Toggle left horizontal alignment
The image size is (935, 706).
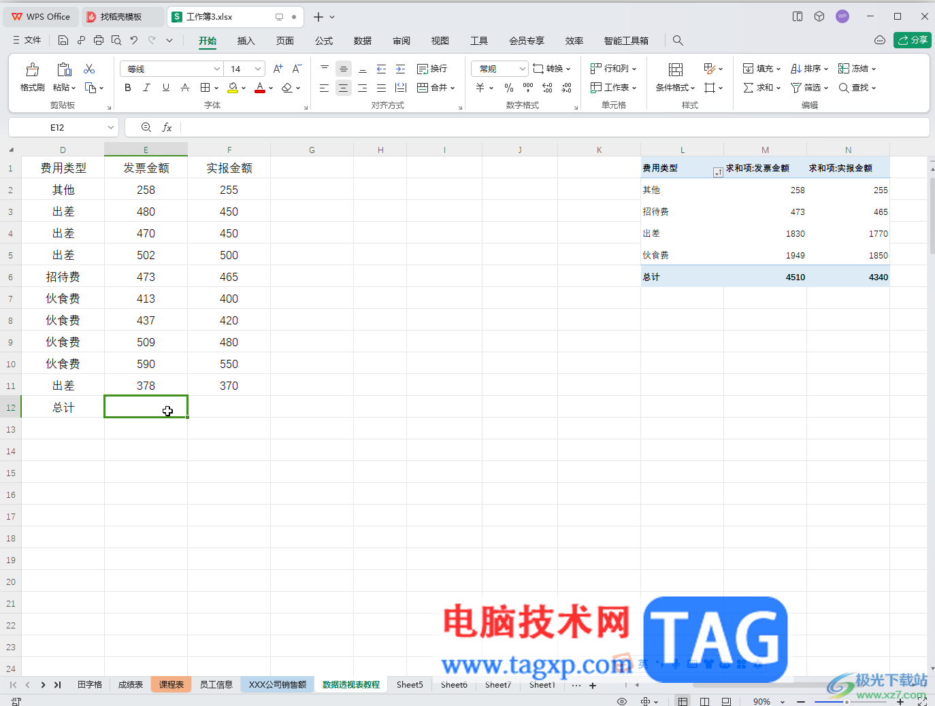pos(325,88)
